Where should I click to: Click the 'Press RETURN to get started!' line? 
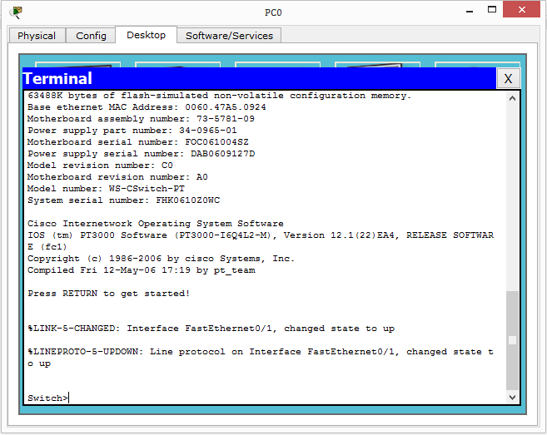(x=108, y=294)
